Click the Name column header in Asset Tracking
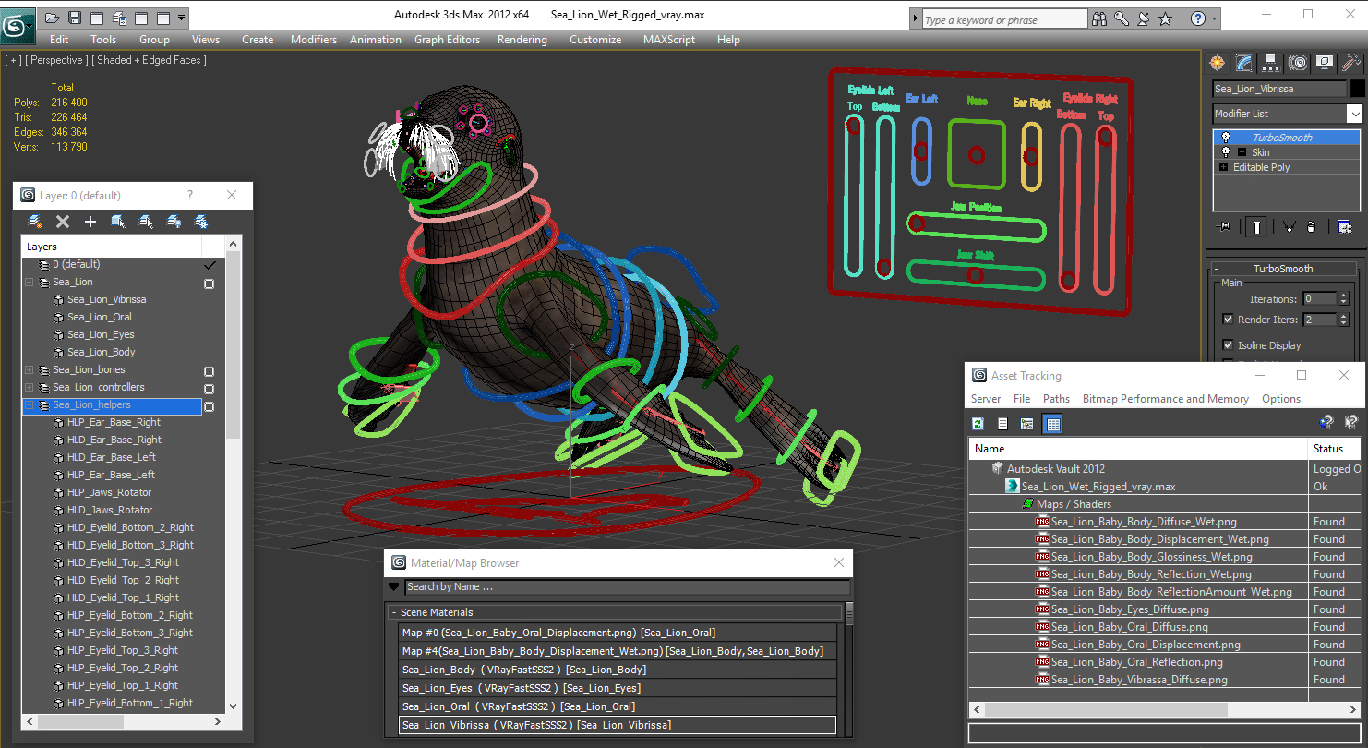 pos(1138,449)
